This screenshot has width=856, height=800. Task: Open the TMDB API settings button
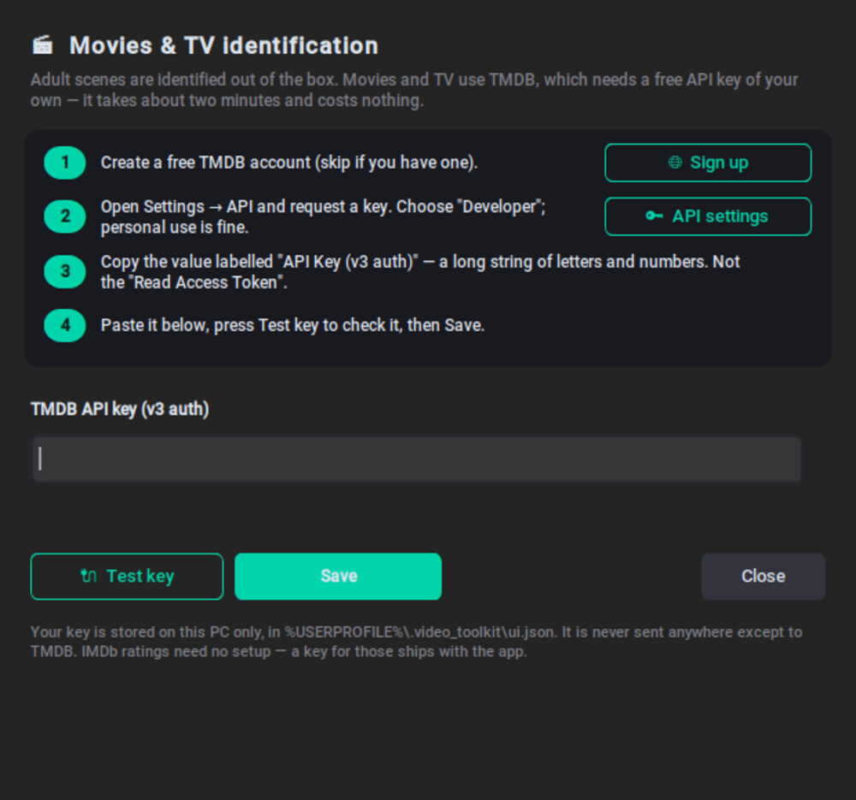tap(708, 216)
